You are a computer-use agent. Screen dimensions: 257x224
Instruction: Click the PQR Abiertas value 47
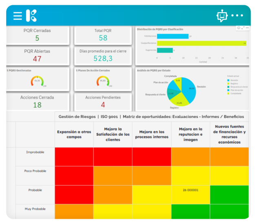tap(37, 59)
